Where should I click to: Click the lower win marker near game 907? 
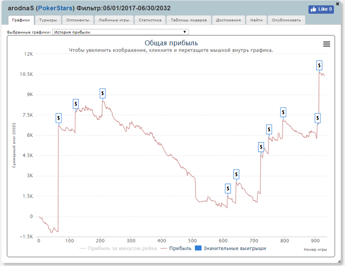click(317, 118)
